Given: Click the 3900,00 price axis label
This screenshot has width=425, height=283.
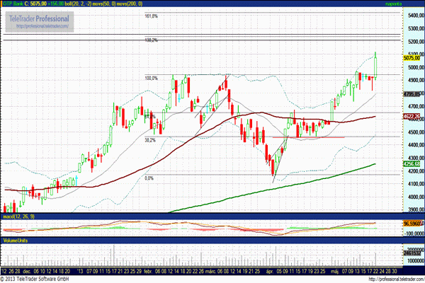Looking at the screenshot, I should click(416, 209).
